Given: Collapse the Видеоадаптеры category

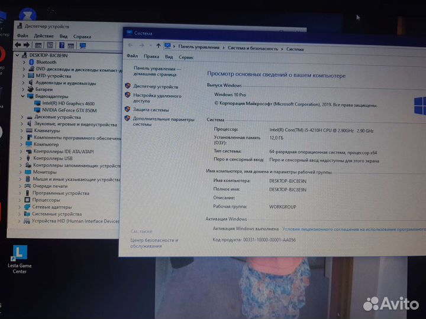Looking at the screenshot, I should pos(23,96).
